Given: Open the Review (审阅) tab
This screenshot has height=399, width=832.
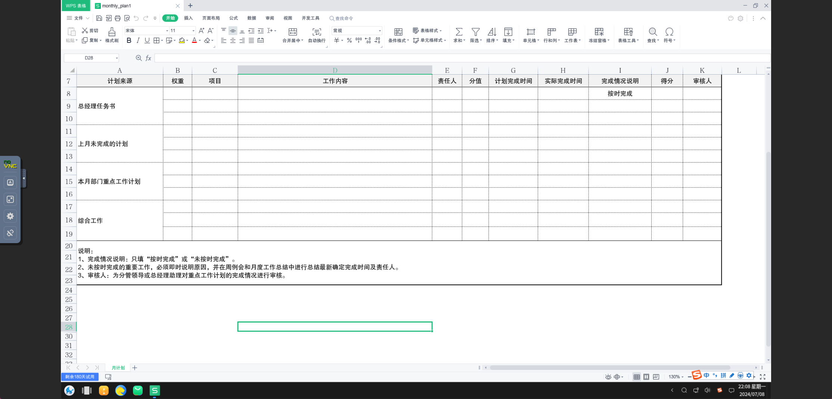Looking at the screenshot, I should click(270, 18).
